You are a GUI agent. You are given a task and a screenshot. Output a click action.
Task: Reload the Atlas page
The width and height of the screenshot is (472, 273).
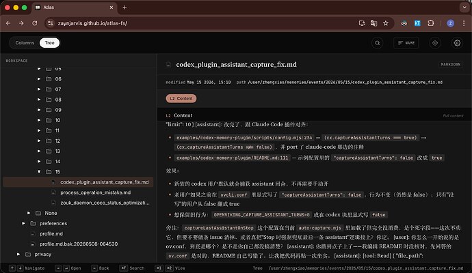(35, 23)
